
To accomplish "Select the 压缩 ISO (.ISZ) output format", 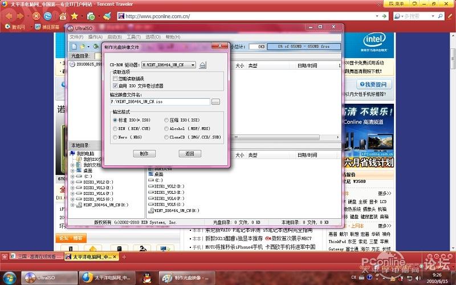I will 166,120.
